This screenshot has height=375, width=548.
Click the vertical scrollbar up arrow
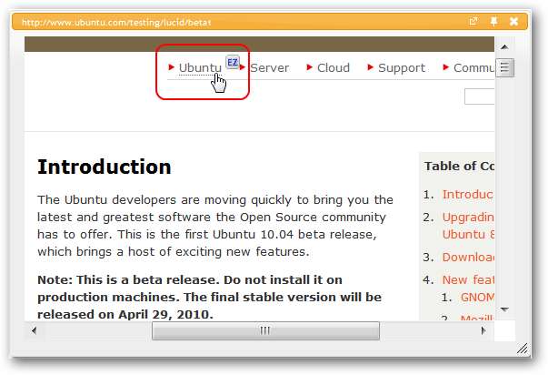504,47
